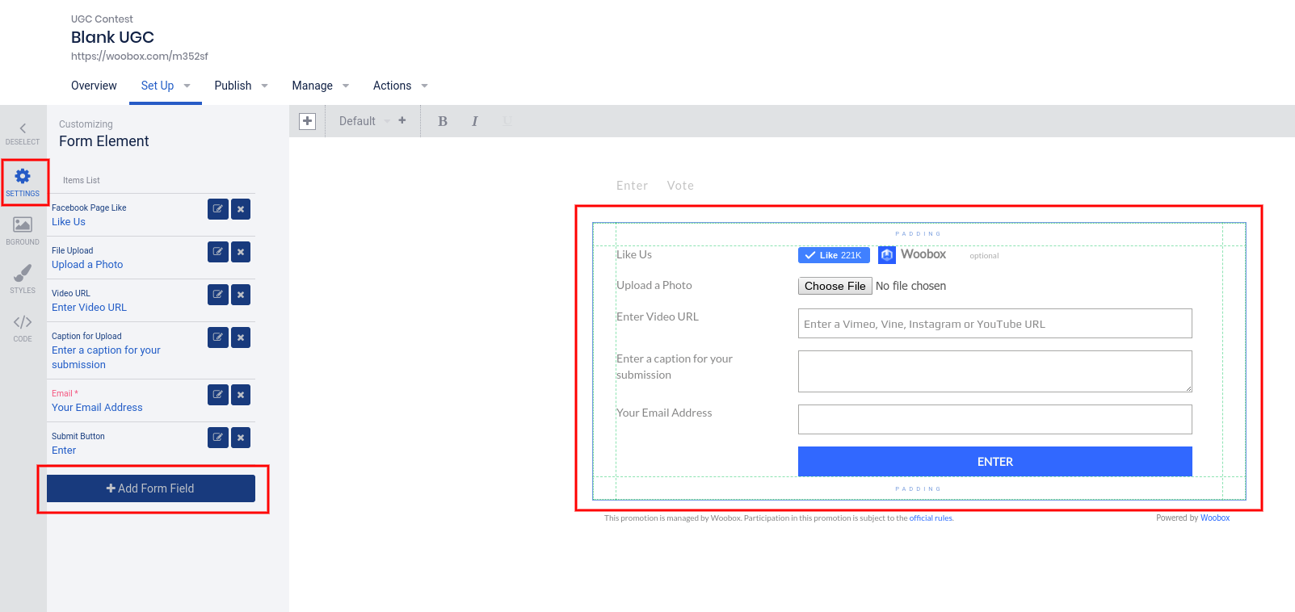1295x612 pixels.
Task: Open the Styles brush panel
Action: (23, 279)
